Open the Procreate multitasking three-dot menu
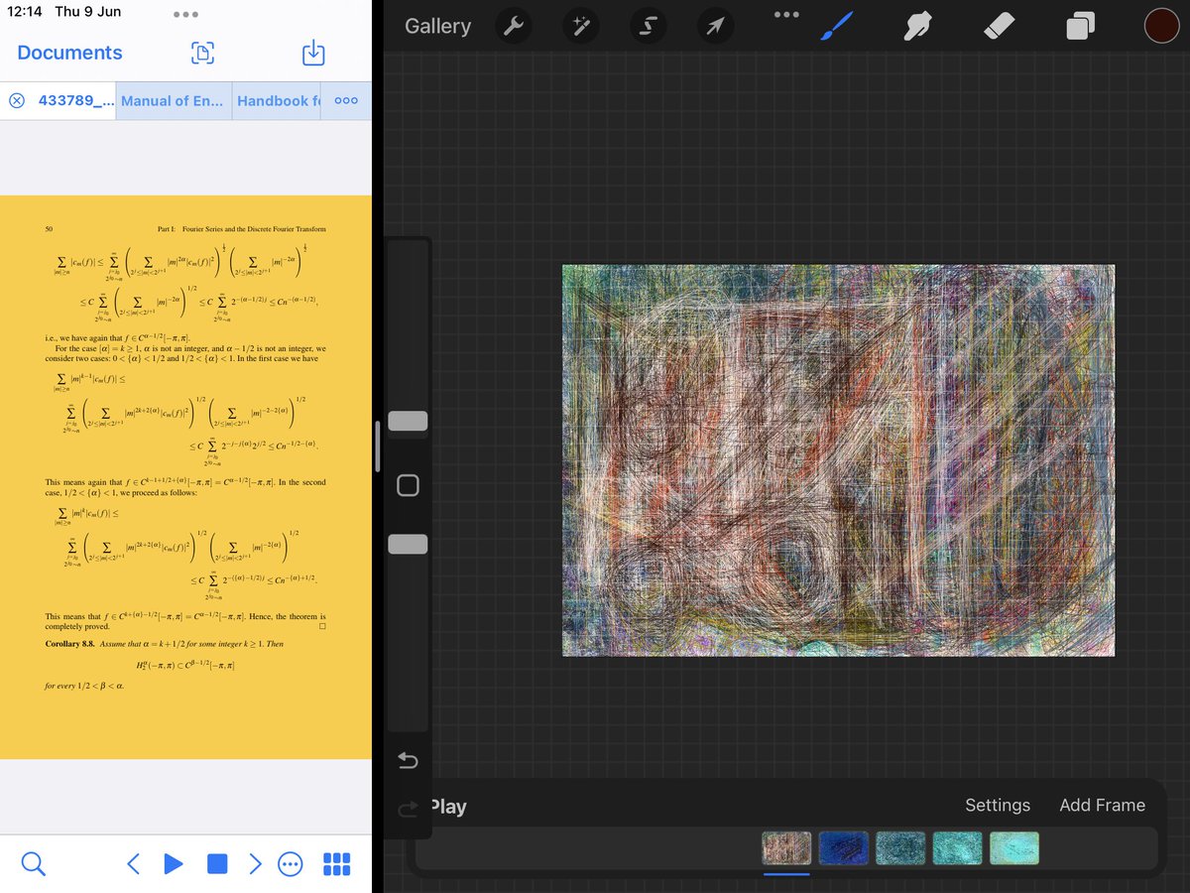 point(786,14)
